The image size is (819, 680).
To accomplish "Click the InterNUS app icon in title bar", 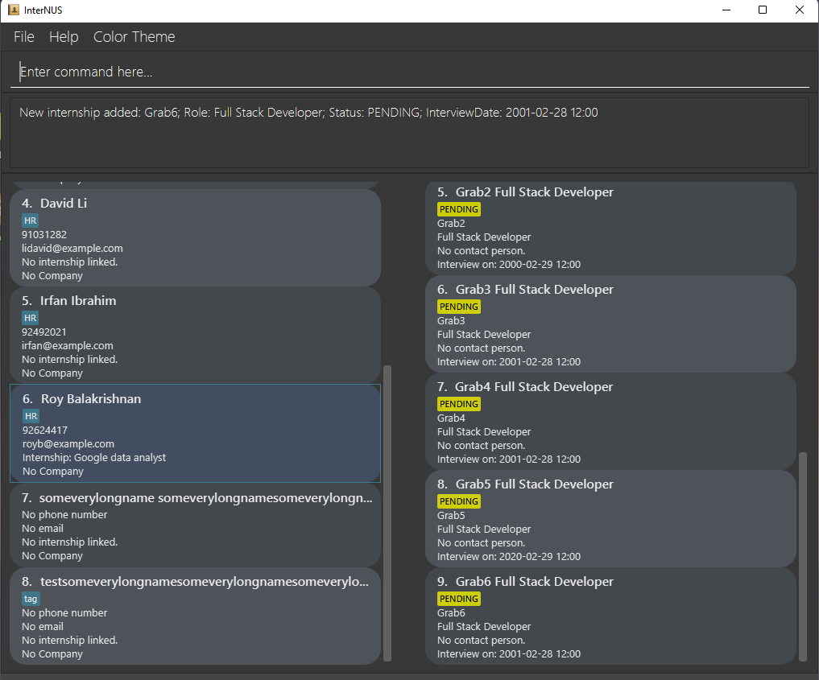I will point(14,10).
